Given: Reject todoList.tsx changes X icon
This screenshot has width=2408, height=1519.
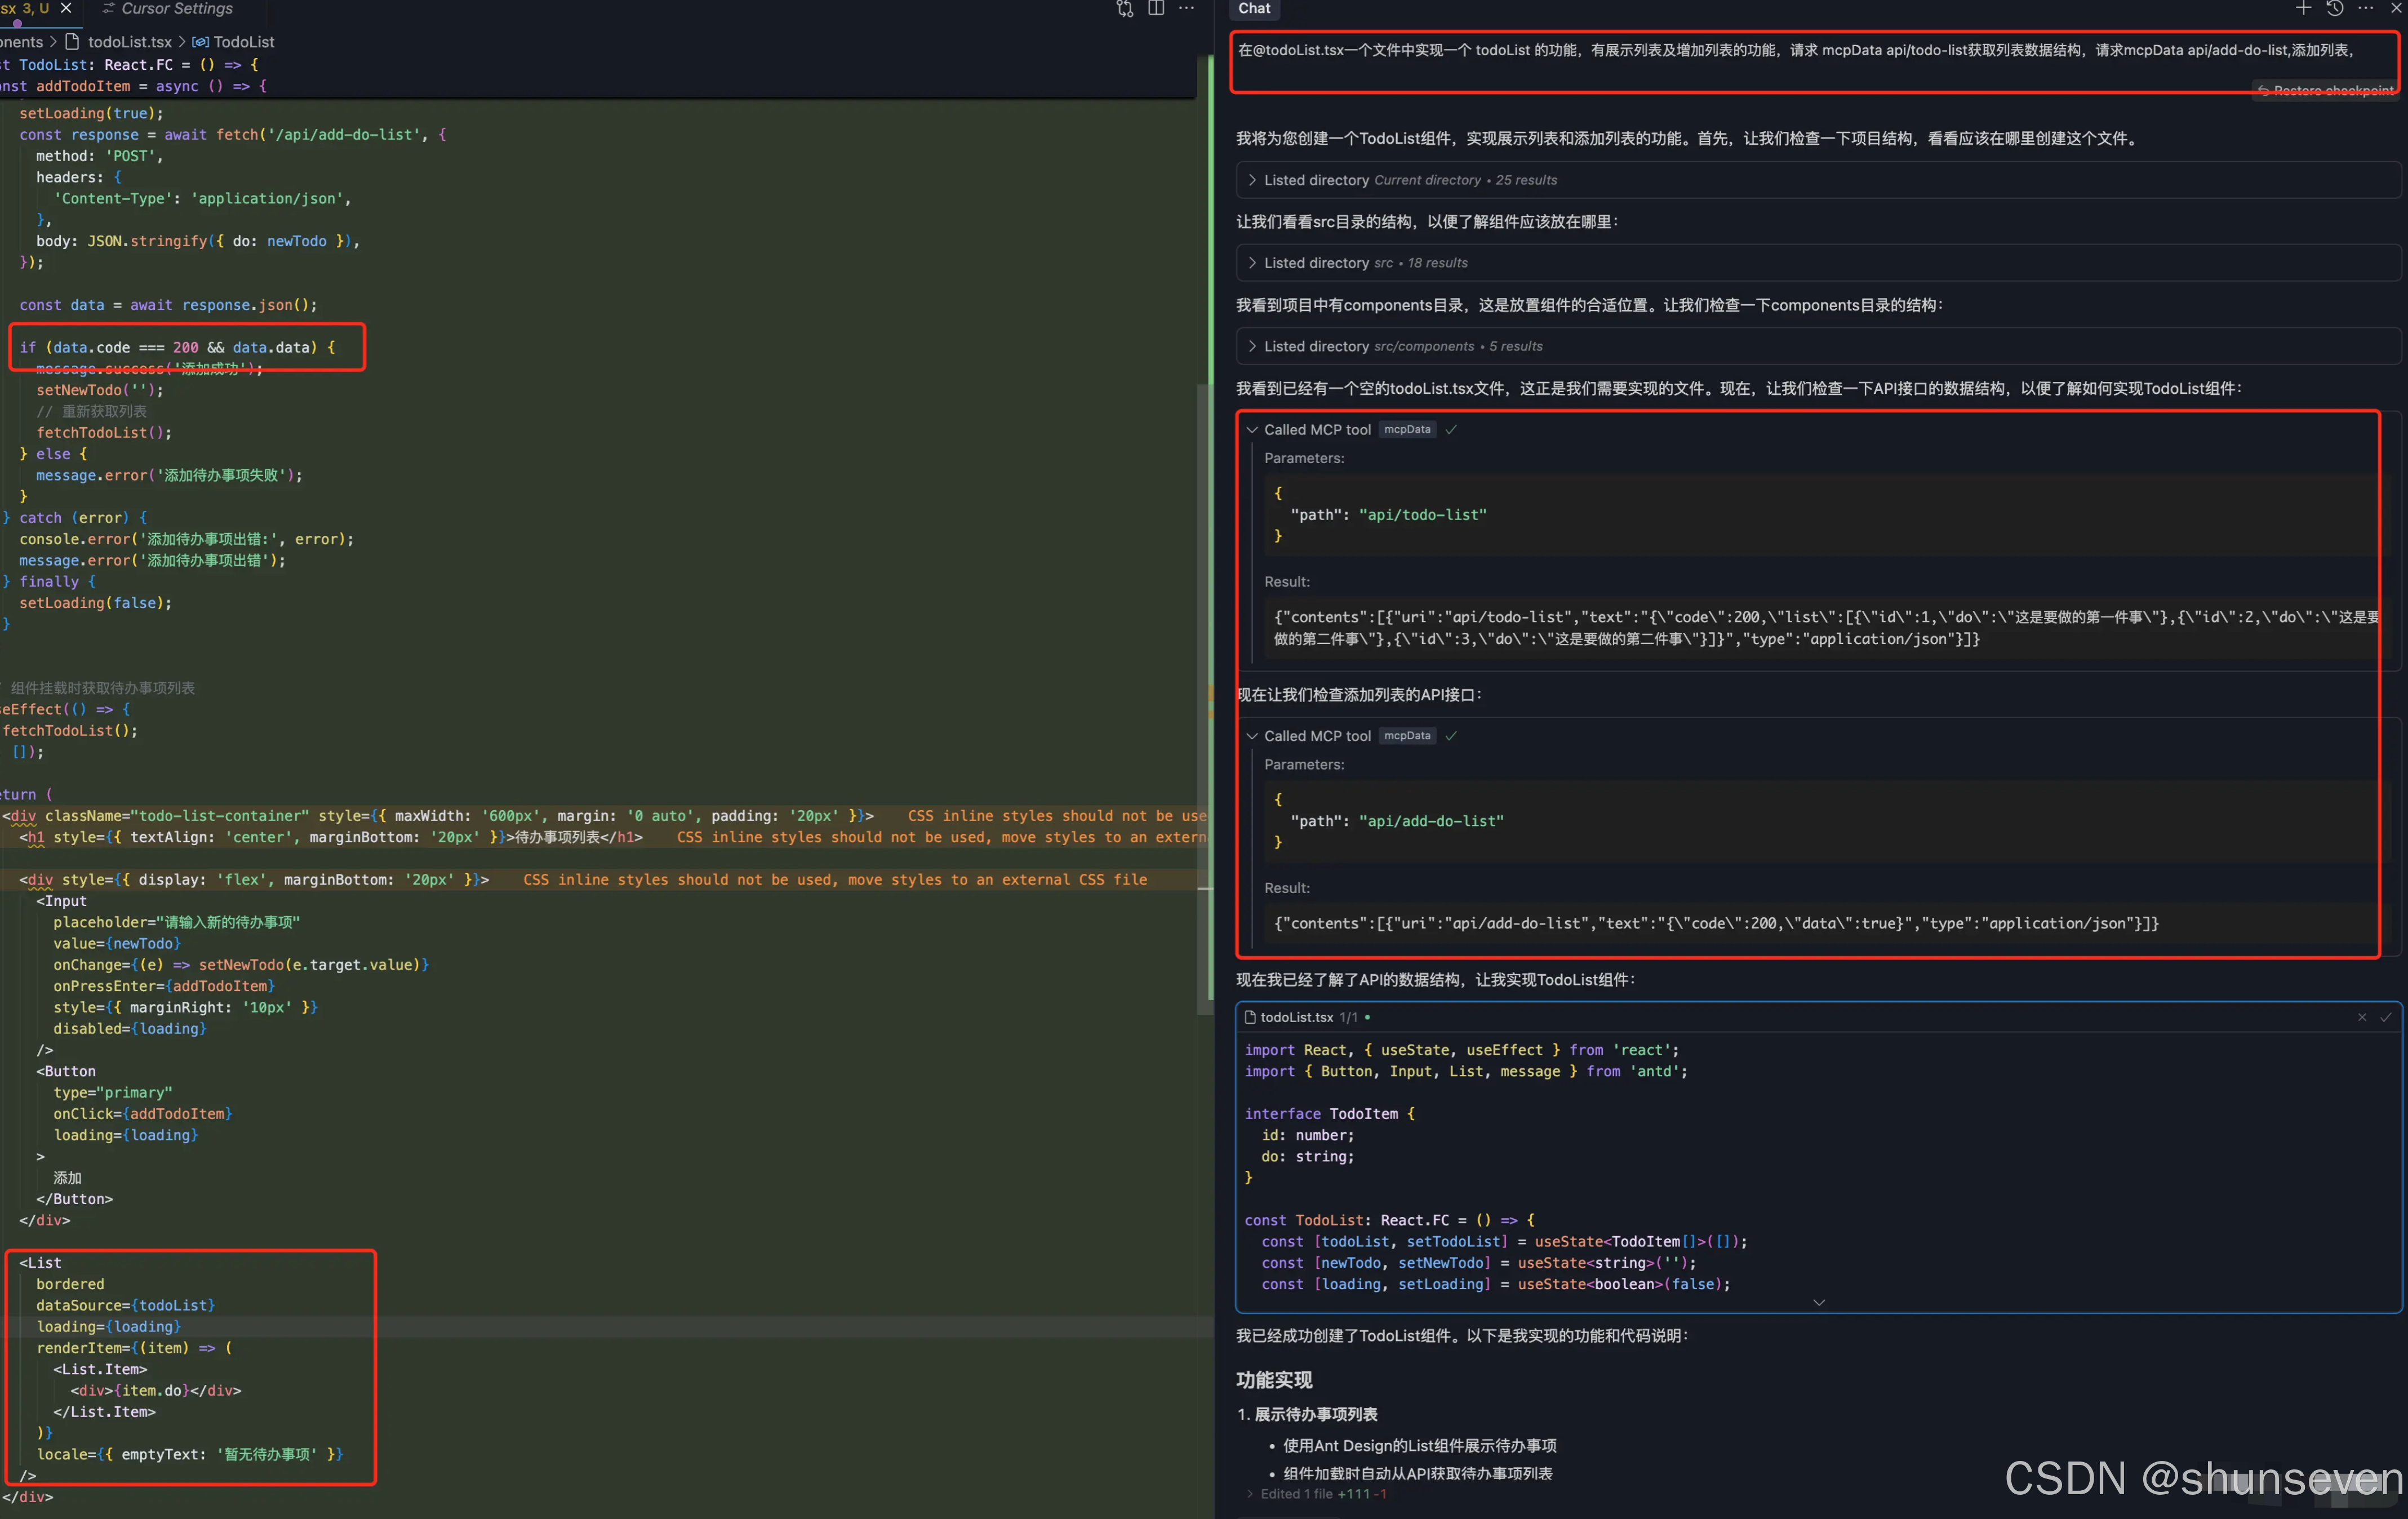Looking at the screenshot, I should point(2362,1017).
